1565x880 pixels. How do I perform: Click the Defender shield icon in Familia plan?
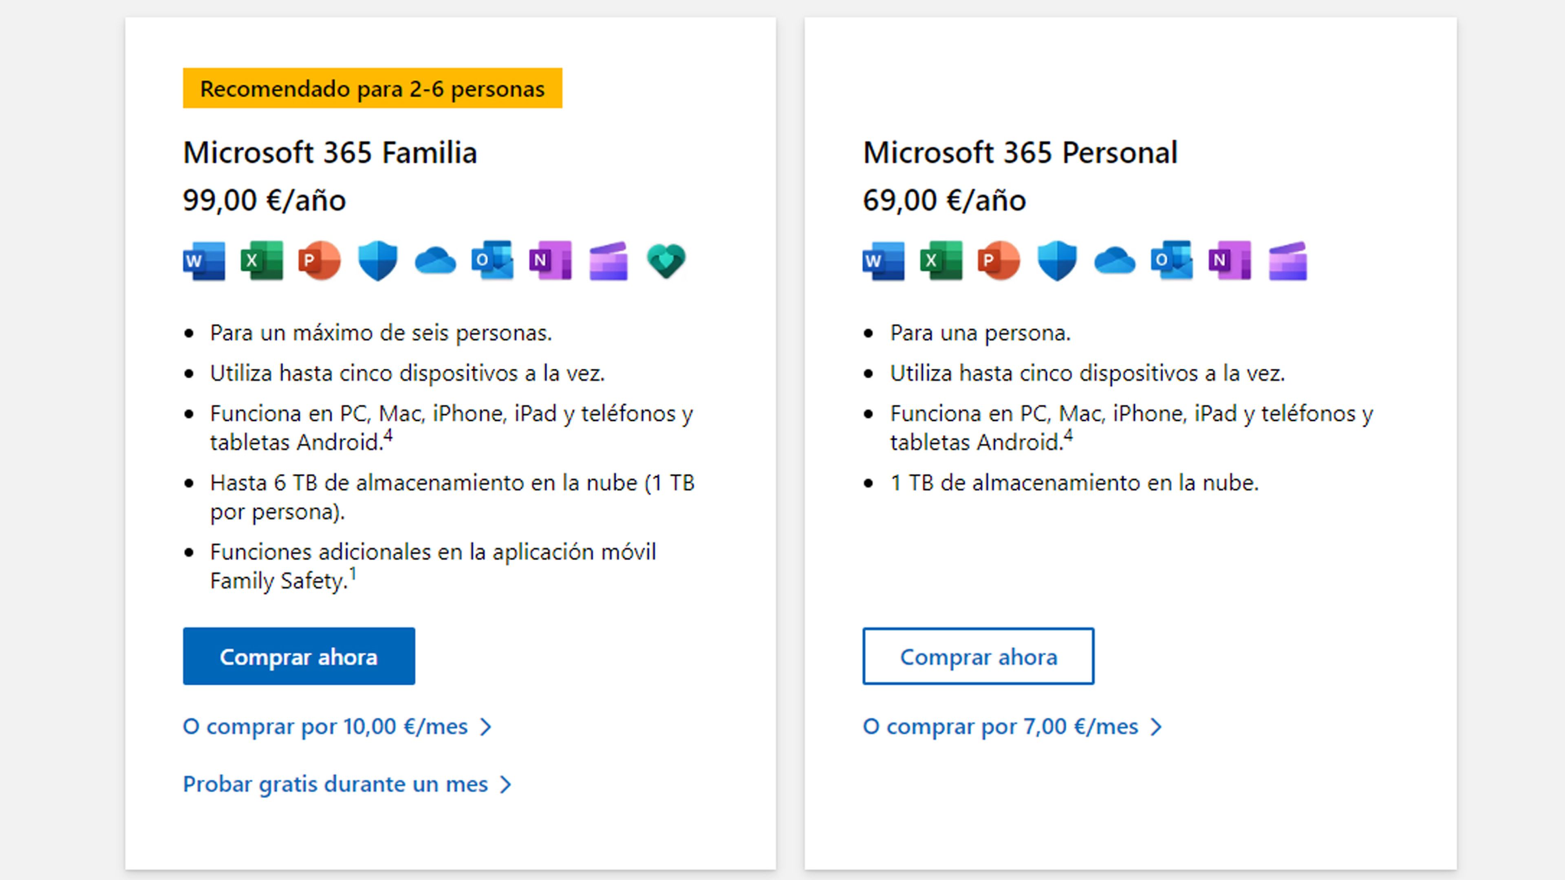377,261
